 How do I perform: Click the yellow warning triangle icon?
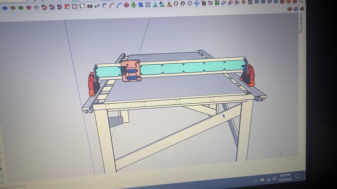tap(169, 4)
